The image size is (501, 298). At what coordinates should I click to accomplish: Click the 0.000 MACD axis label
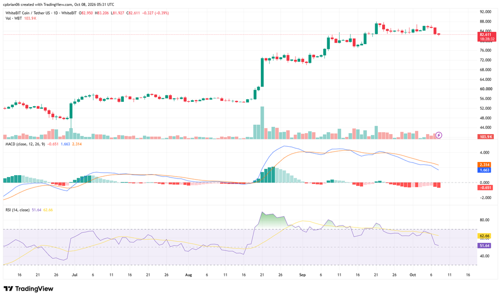click(484, 183)
